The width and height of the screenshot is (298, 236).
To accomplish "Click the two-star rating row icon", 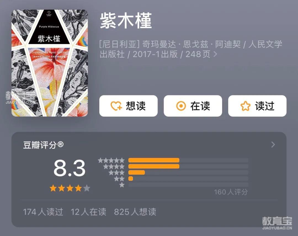I will (119, 179).
